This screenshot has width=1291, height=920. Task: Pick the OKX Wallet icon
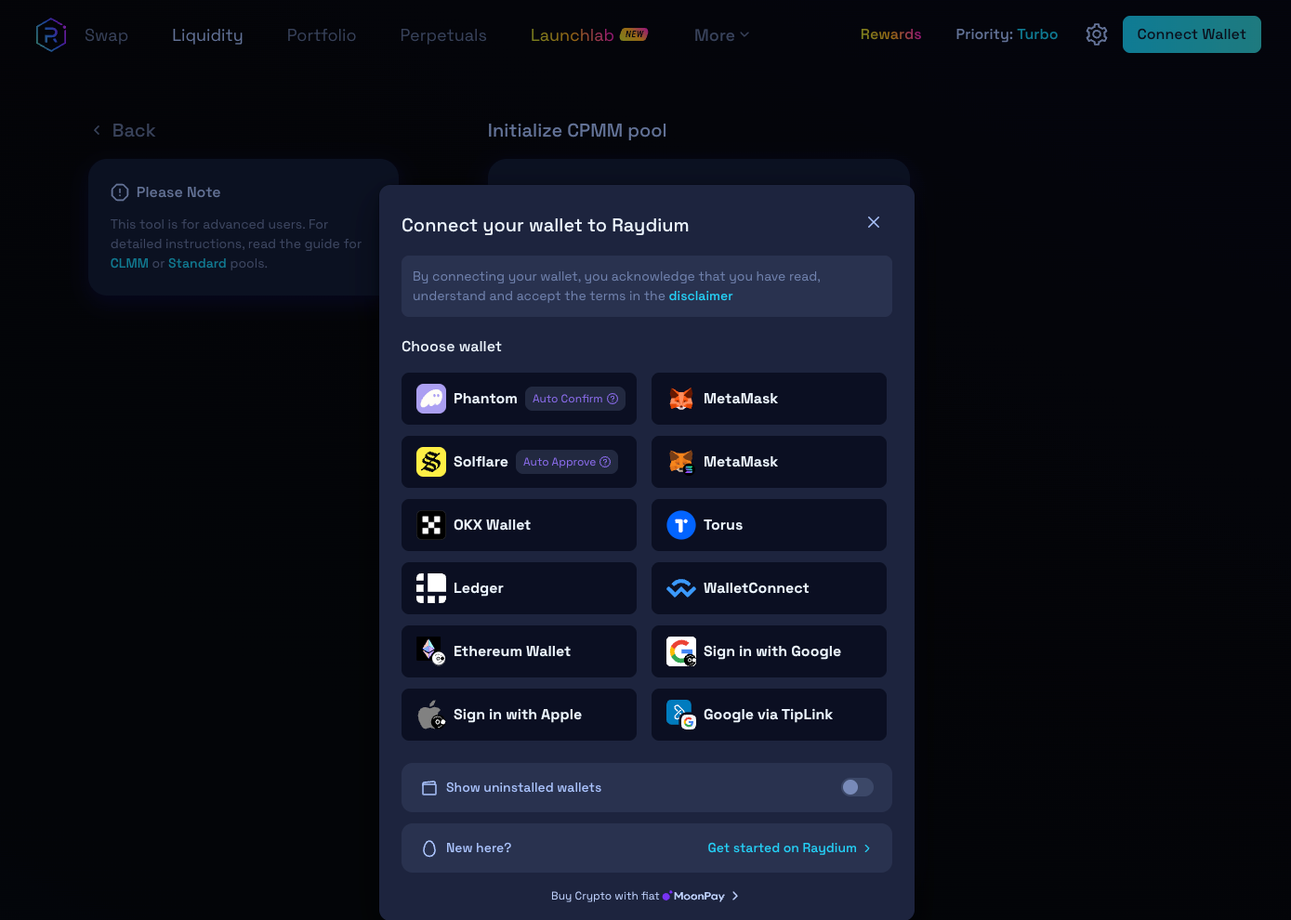431,525
